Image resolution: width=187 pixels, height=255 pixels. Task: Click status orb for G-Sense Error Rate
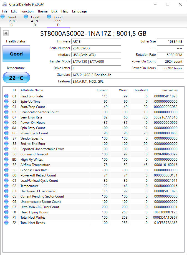[x=6, y=170]
